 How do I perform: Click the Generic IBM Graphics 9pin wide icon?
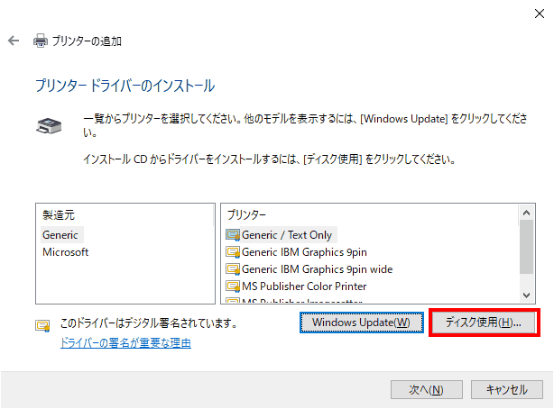[x=233, y=268]
